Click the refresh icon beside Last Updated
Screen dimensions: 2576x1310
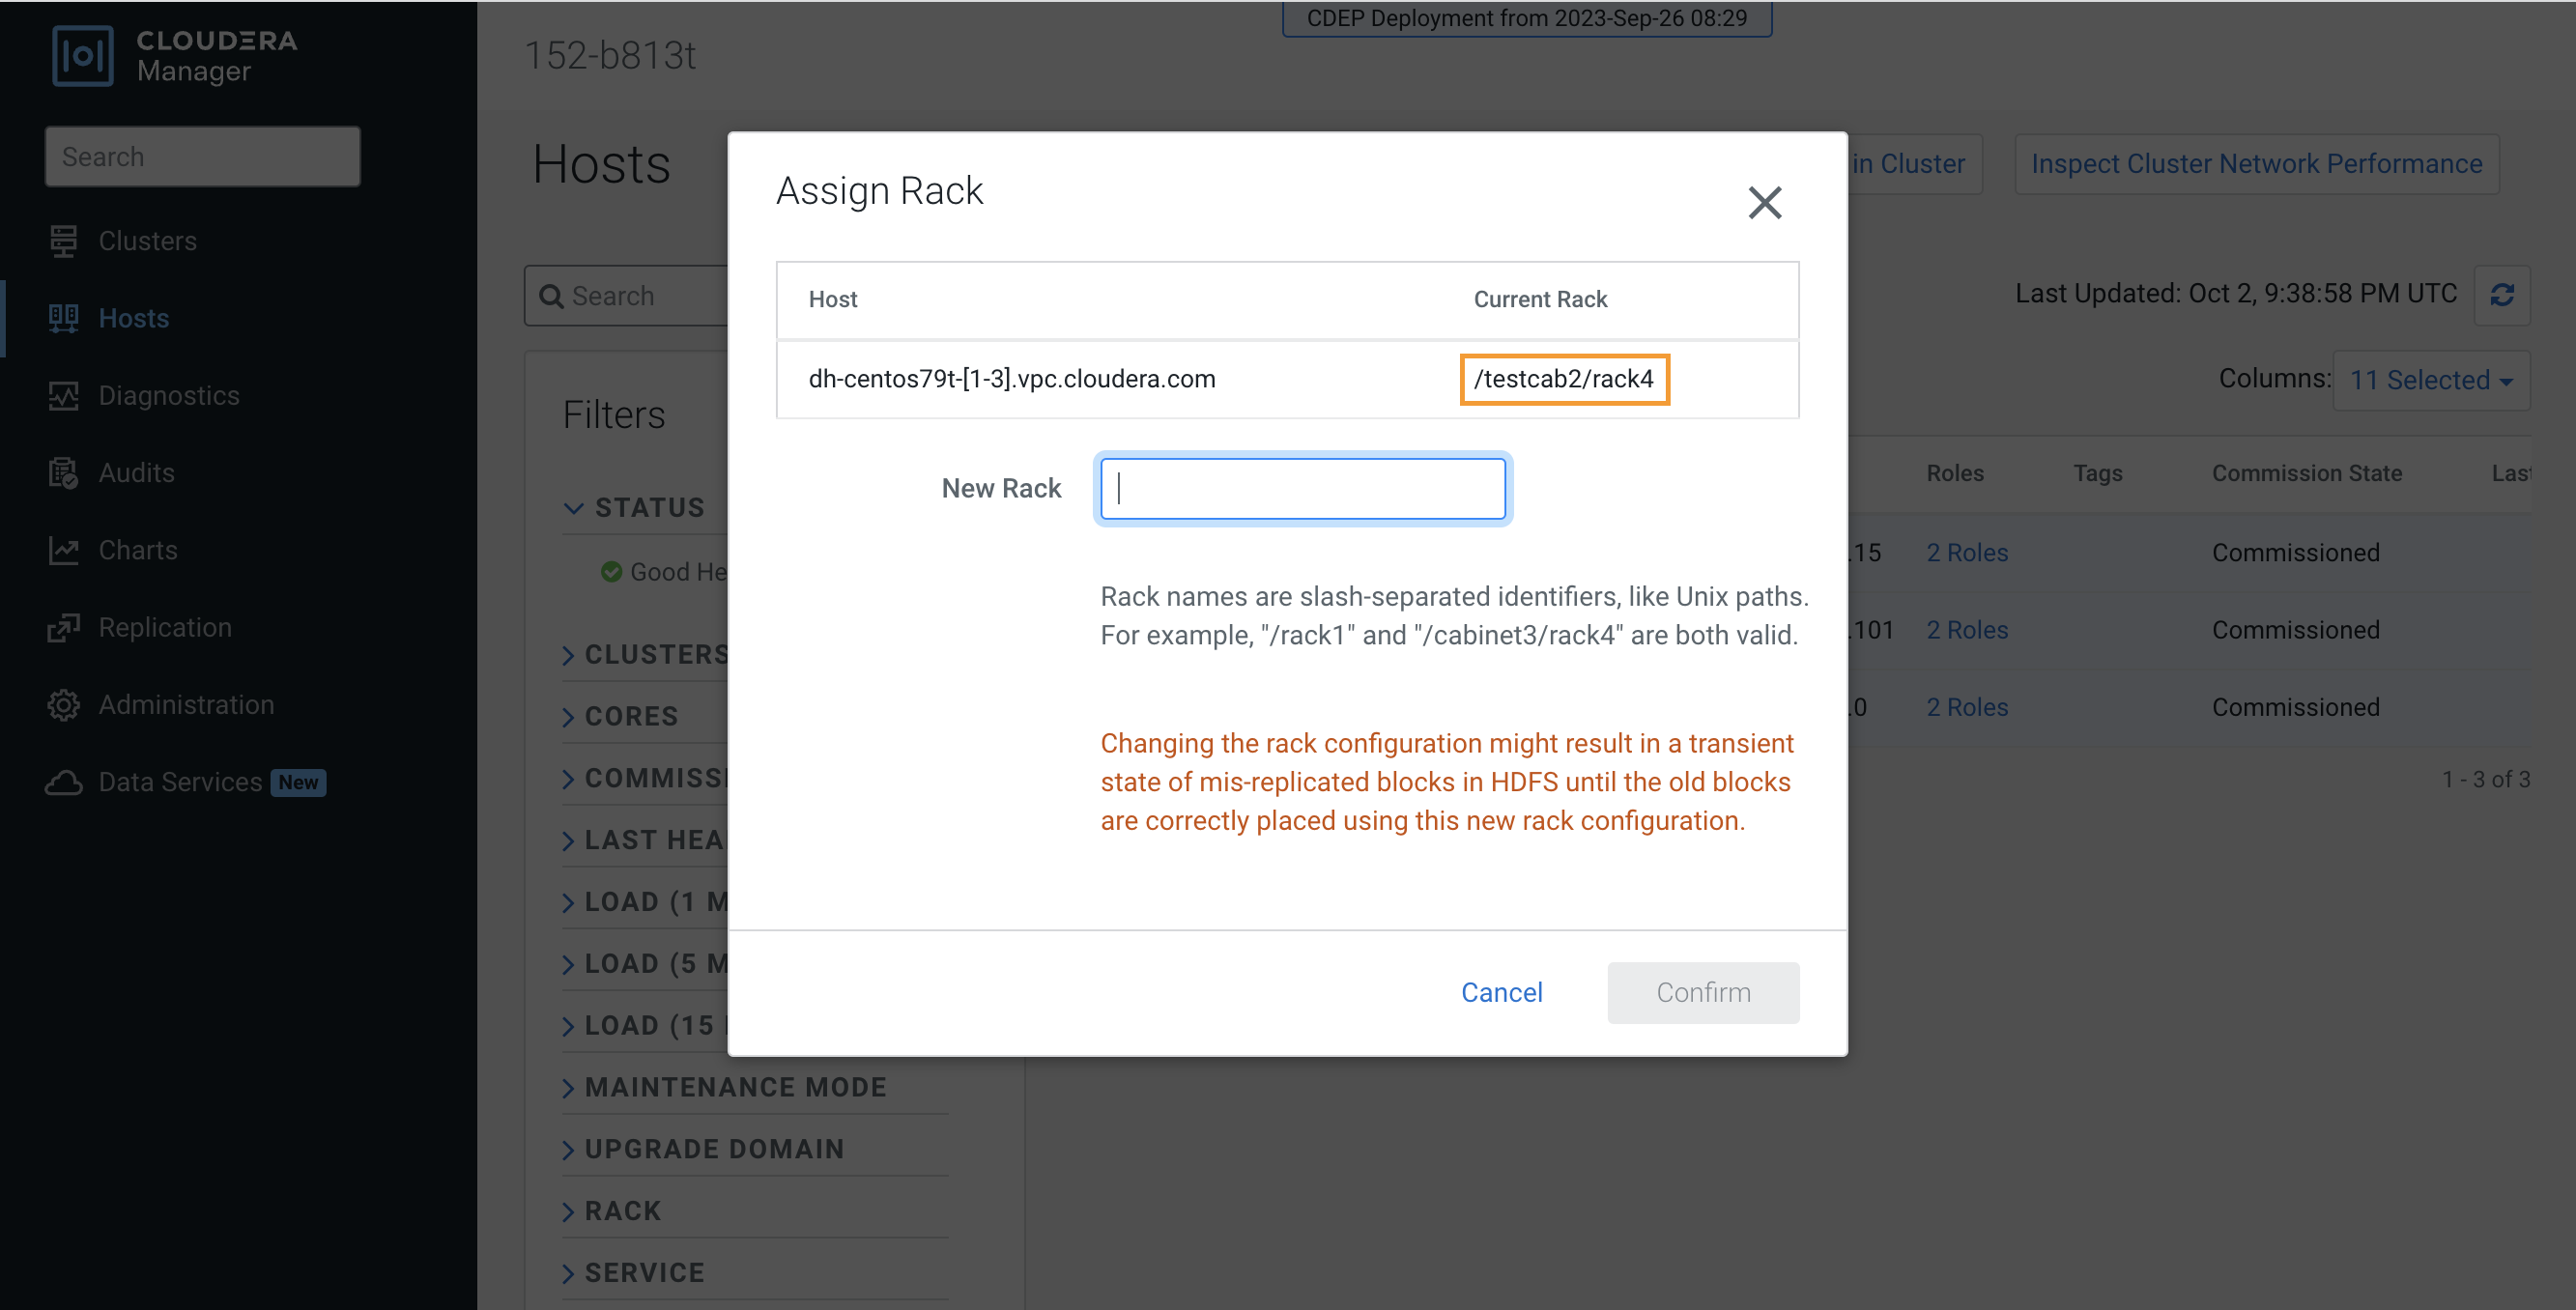pos(2501,295)
